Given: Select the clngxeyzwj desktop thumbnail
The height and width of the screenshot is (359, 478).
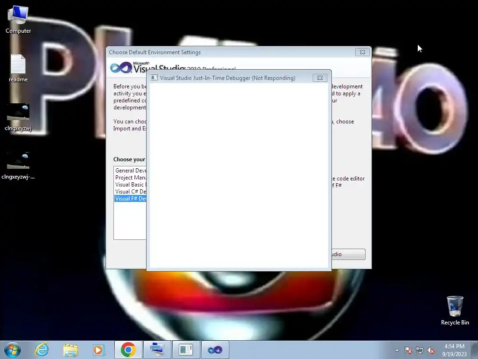Looking at the screenshot, I should coord(18,117).
